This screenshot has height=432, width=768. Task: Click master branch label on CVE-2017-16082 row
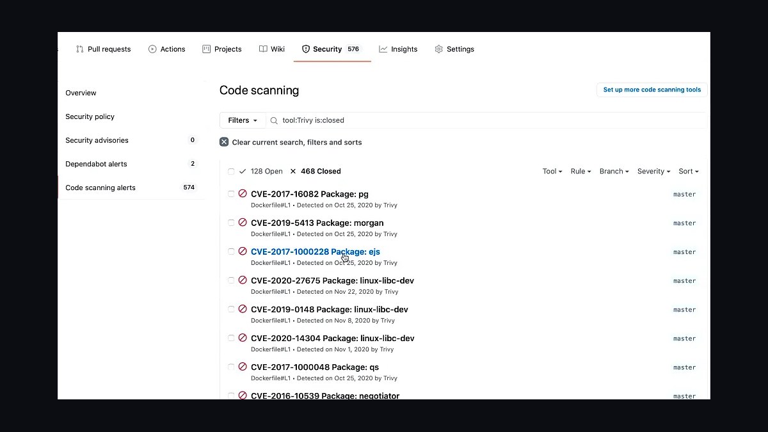click(x=684, y=194)
